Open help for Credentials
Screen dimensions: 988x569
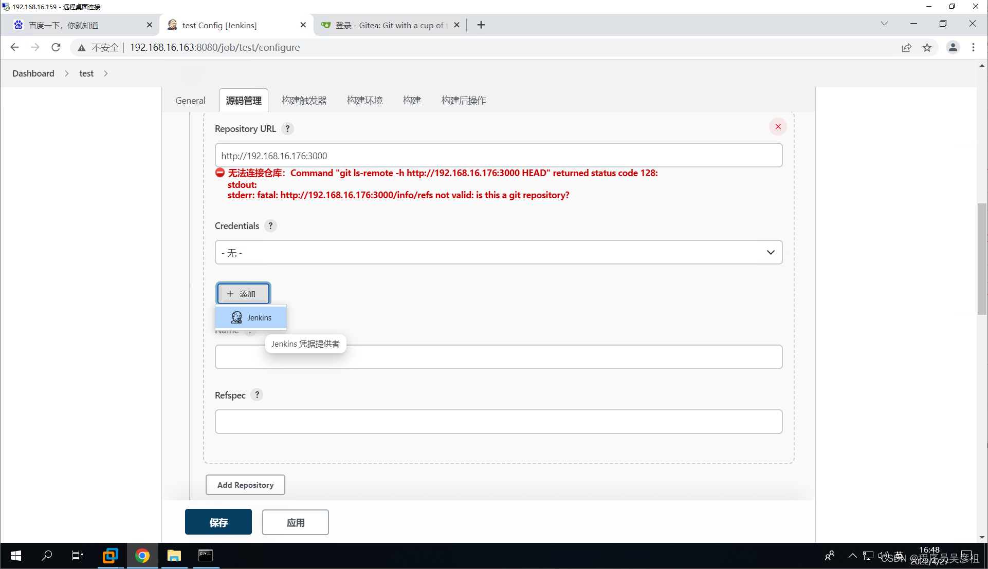270,226
